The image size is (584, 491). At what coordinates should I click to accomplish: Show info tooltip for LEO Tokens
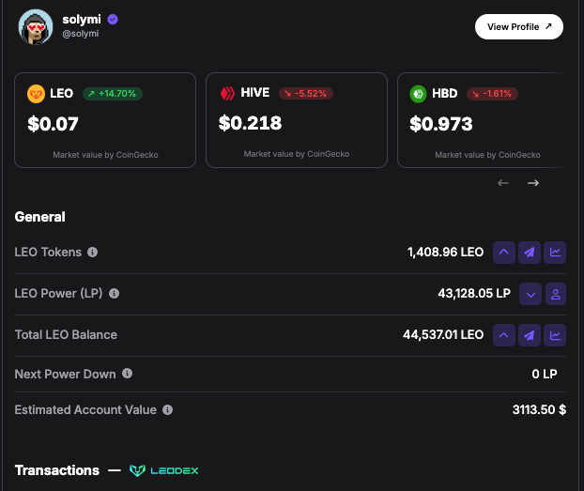(x=92, y=253)
